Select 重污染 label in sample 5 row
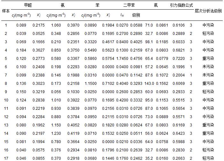The width and height of the screenshot is (224, 161). coord(208,58)
